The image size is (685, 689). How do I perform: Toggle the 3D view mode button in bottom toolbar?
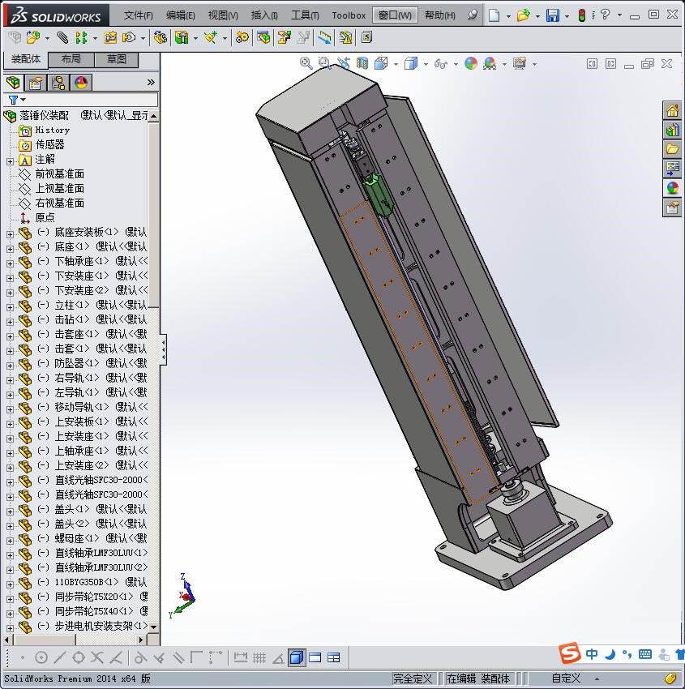point(297,657)
